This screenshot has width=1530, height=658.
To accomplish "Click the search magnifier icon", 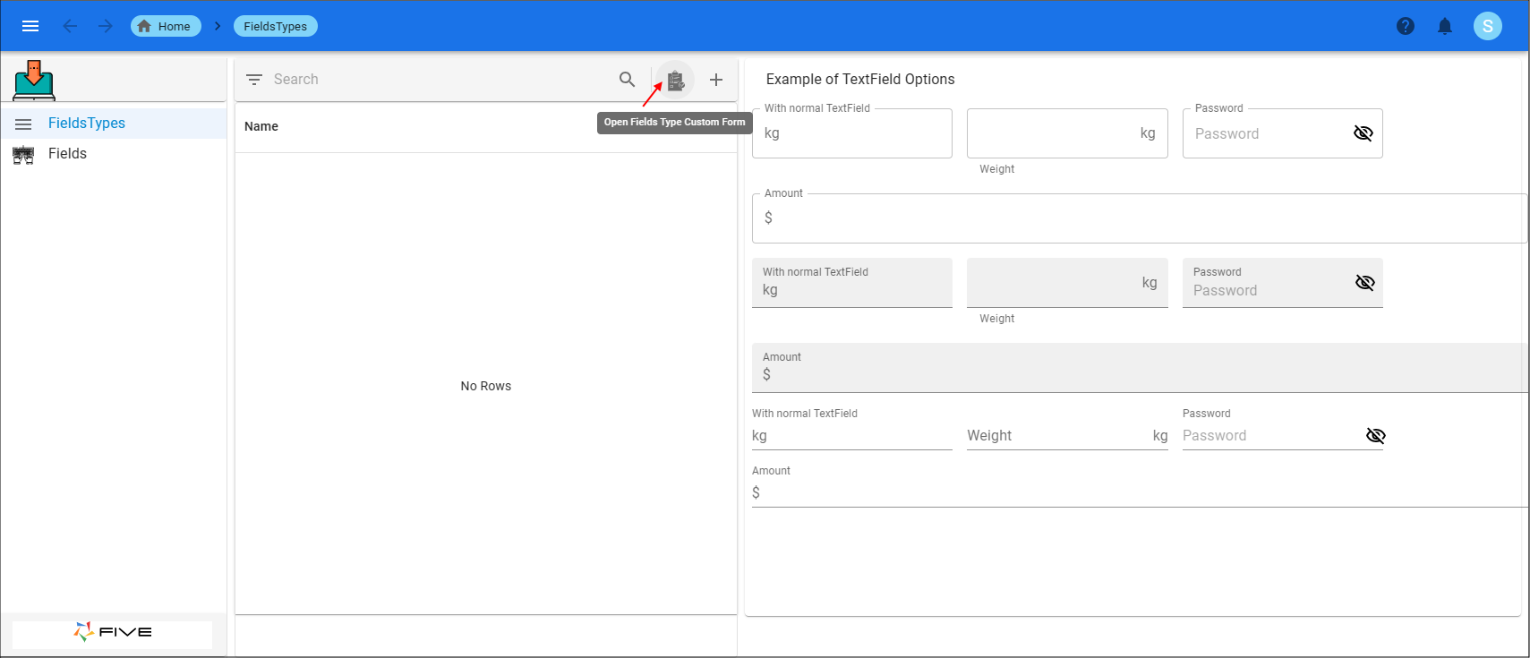I will 627,80.
